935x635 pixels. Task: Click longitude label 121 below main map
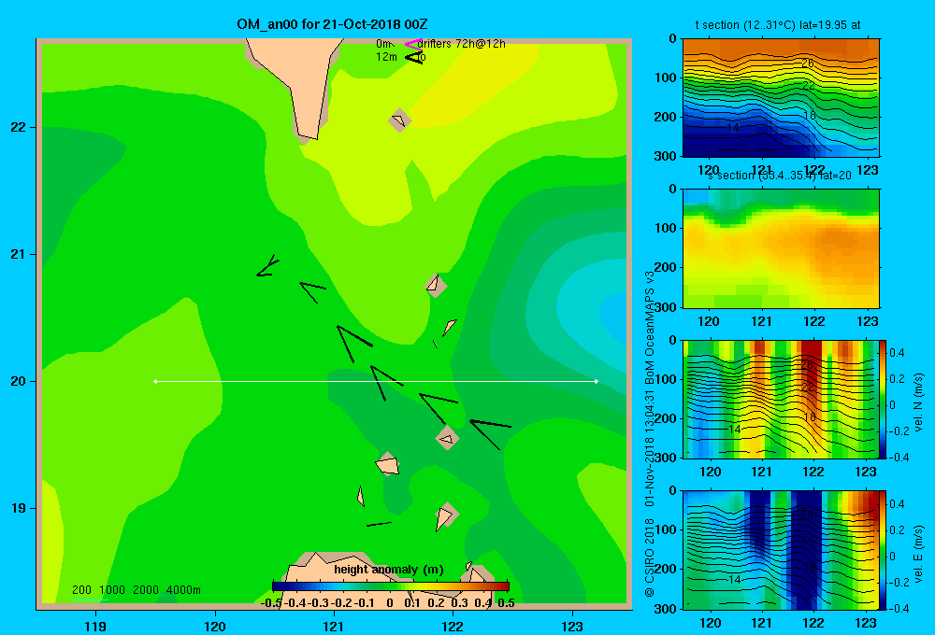334,626
